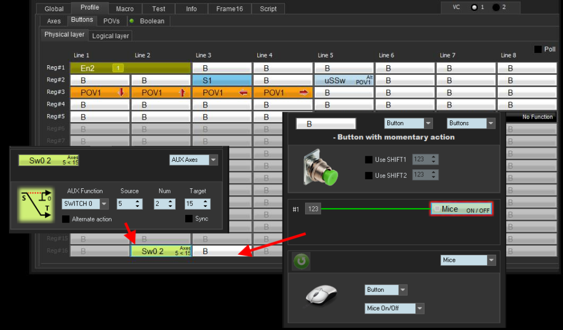Switch to the Script tab
563x330 pixels.
coord(268,8)
